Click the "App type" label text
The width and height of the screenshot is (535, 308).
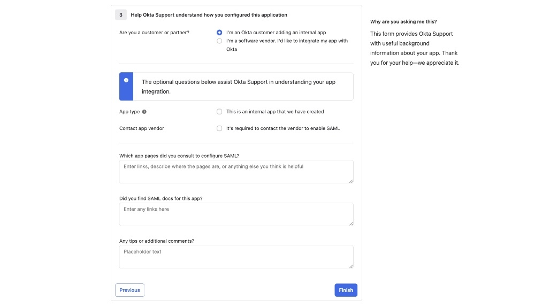pyautogui.click(x=129, y=112)
